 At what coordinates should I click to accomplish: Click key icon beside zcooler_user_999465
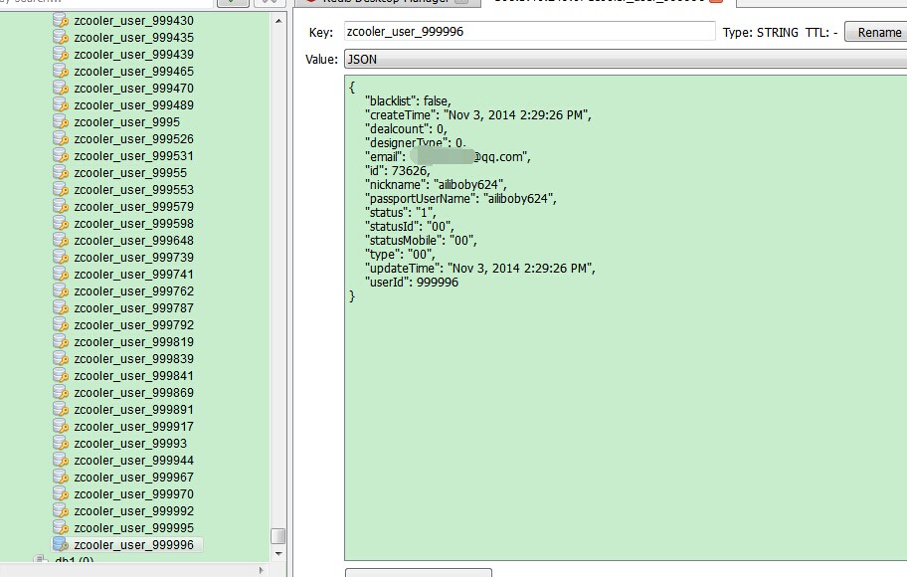click(x=61, y=72)
